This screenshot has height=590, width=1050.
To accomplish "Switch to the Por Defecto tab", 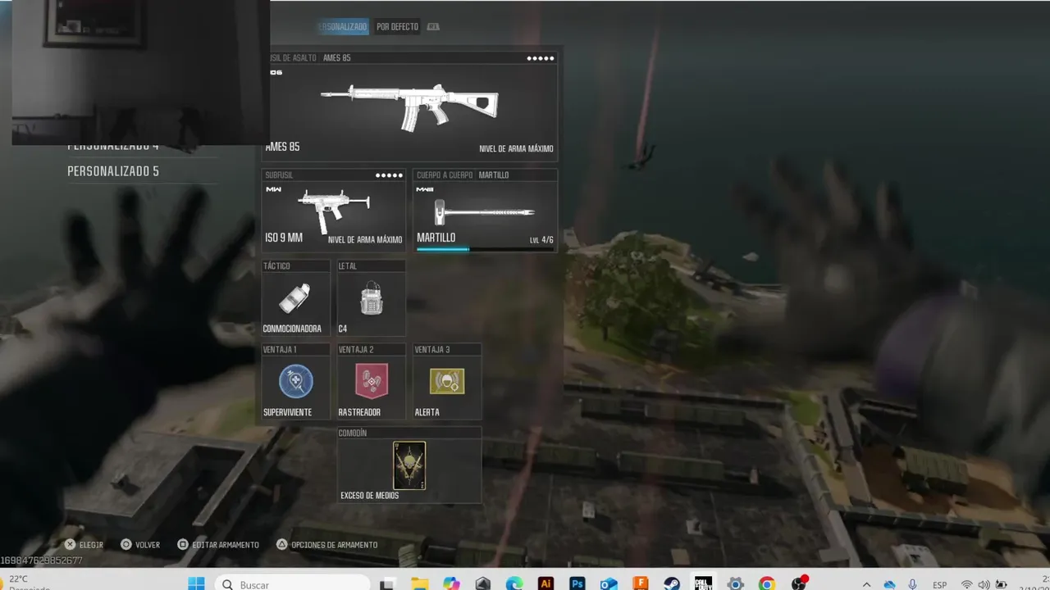I will click(x=397, y=27).
